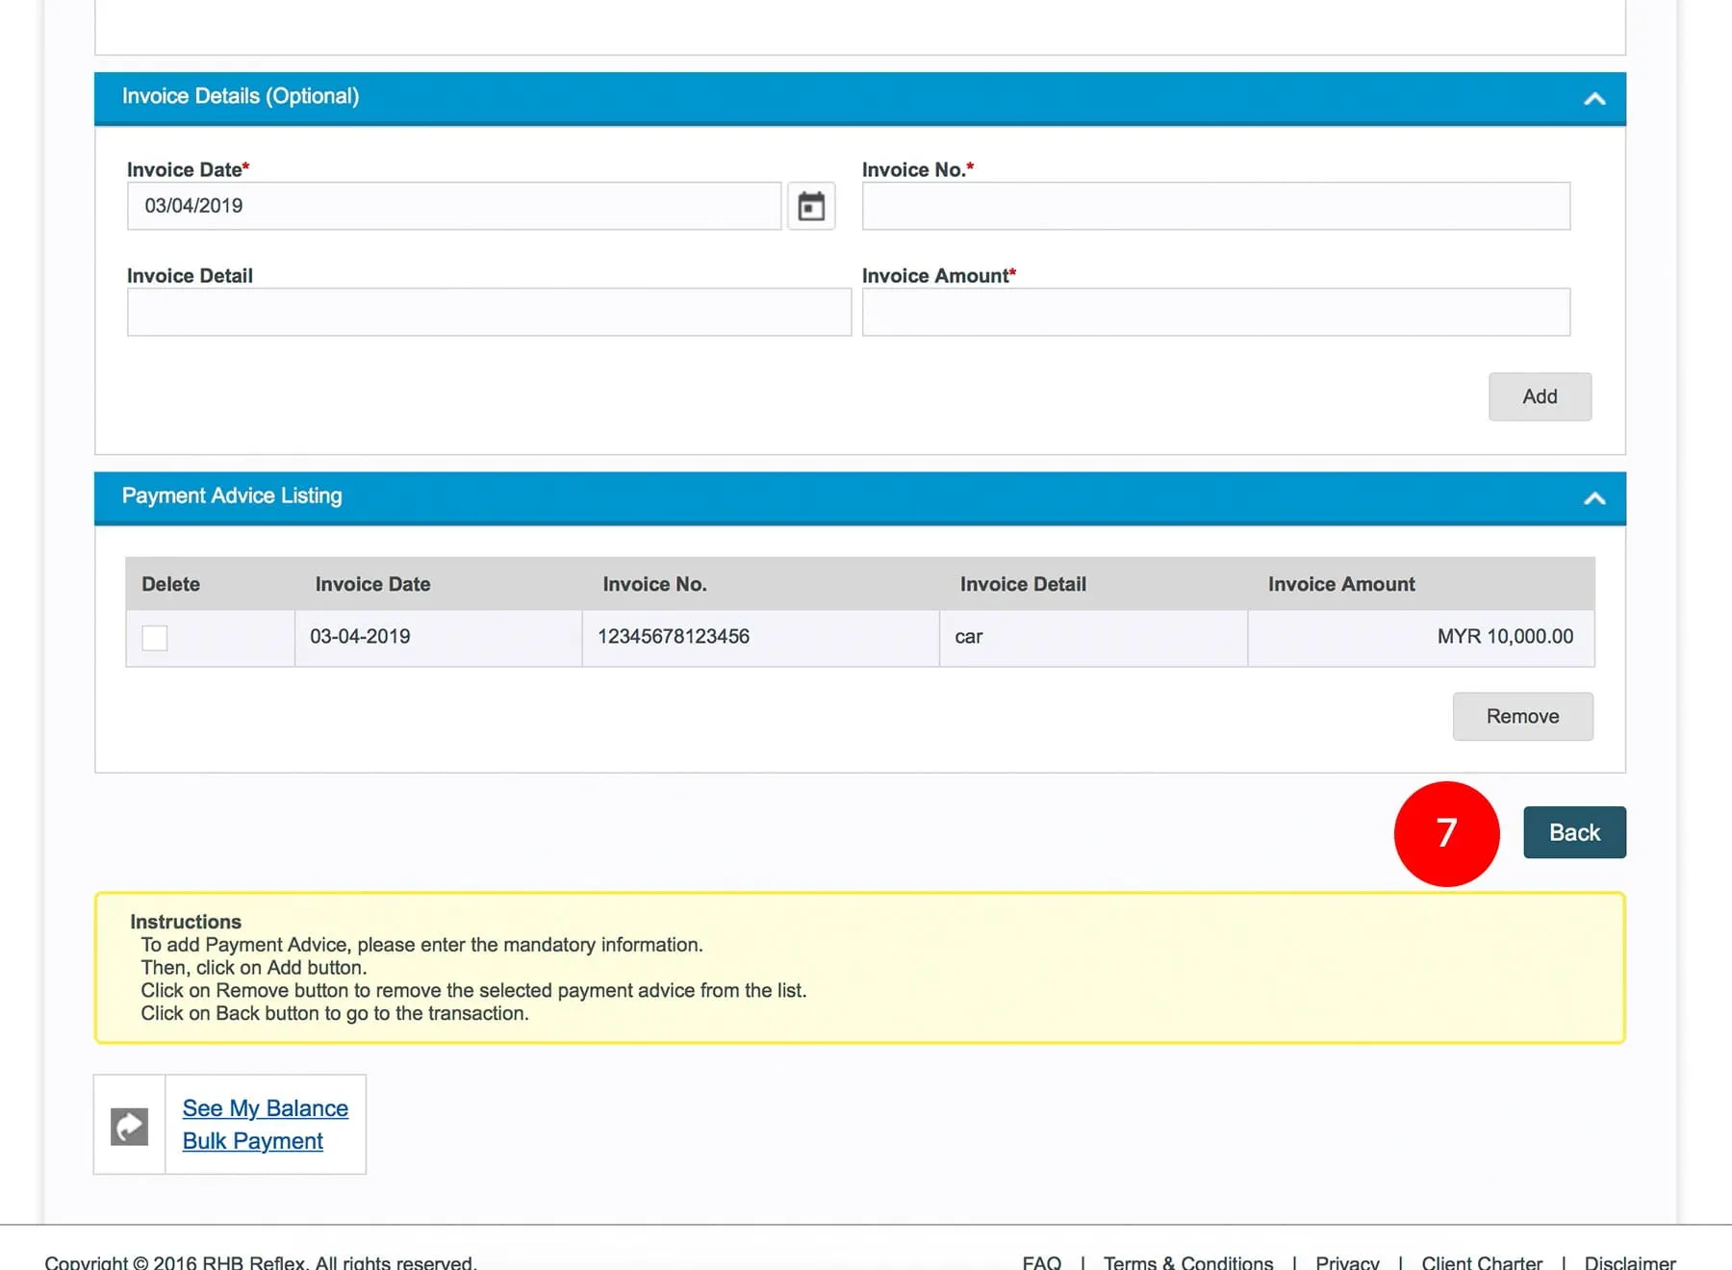Click the Privacy footer link
This screenshot has width=1732, height=1270.
(x=1347, y=1261)
